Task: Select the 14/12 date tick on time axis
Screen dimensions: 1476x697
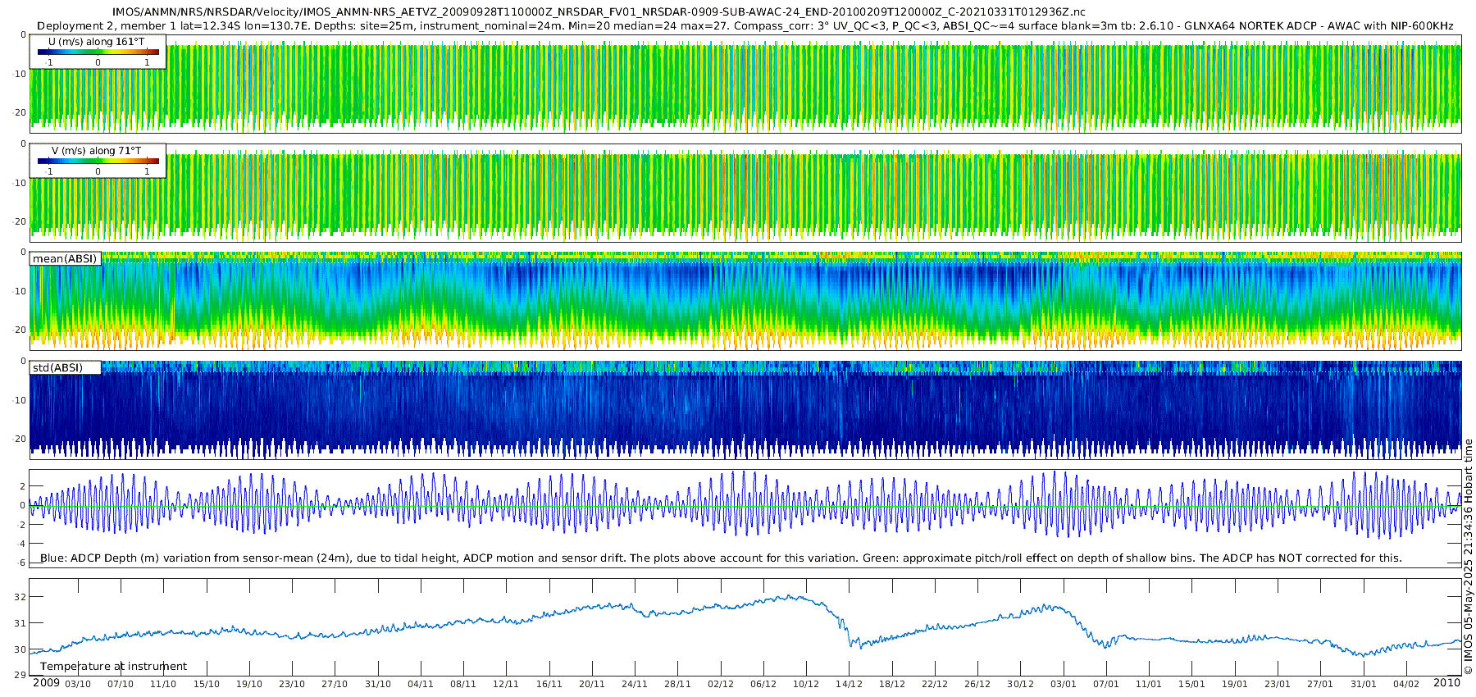Action: 849,684
